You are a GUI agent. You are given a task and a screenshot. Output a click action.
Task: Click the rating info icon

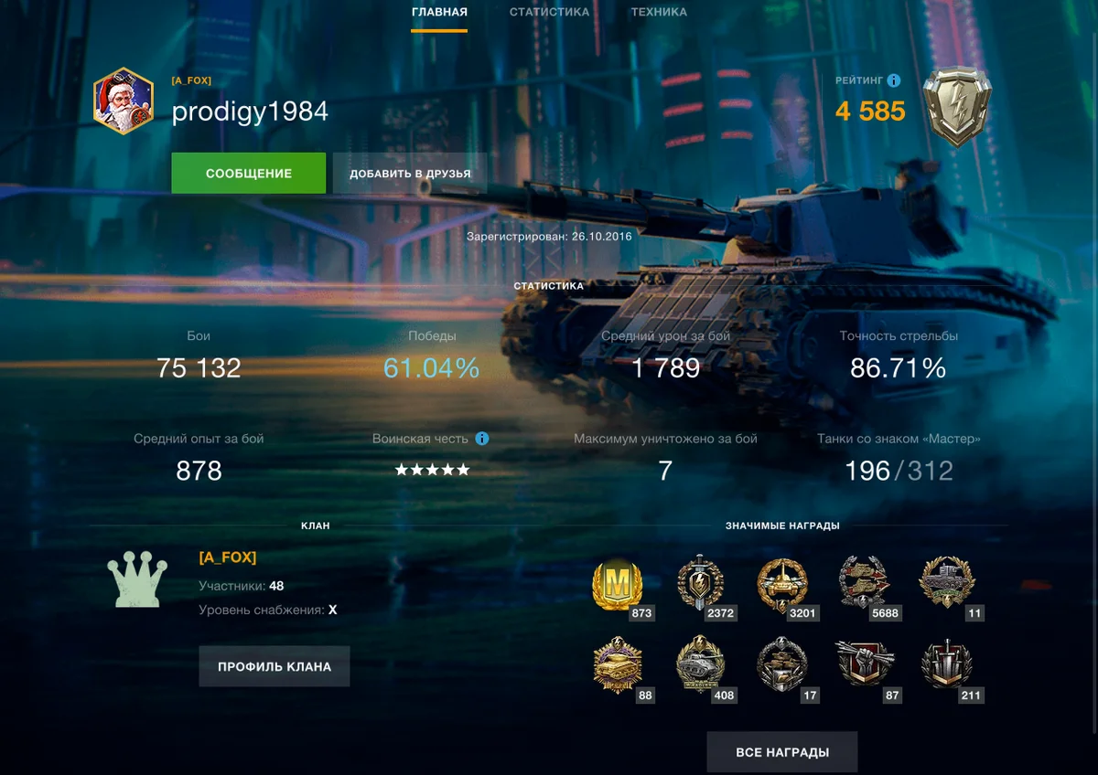click(894, 80)
